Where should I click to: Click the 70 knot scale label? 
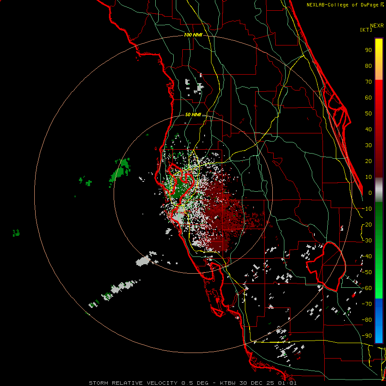click(368, 82)
